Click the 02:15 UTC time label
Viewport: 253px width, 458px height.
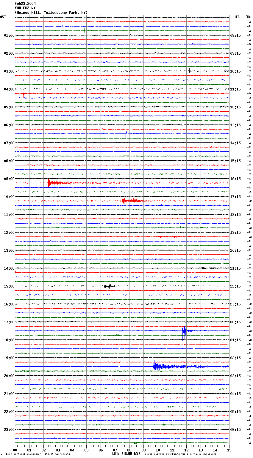click(235, 358)
